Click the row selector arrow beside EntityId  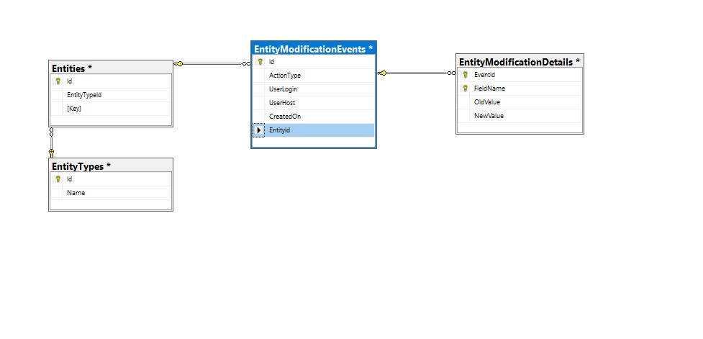click(260, 130)
